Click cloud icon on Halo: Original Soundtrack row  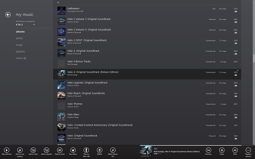[235, 139]
